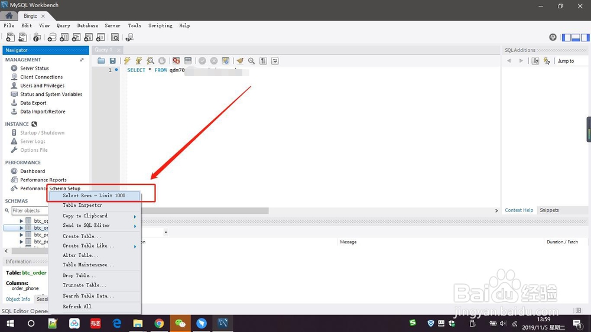This screenshot has height=332, width=591.
Task: Expand the btc_order table node
Action: pyautogui.click(x=21, y=228)
